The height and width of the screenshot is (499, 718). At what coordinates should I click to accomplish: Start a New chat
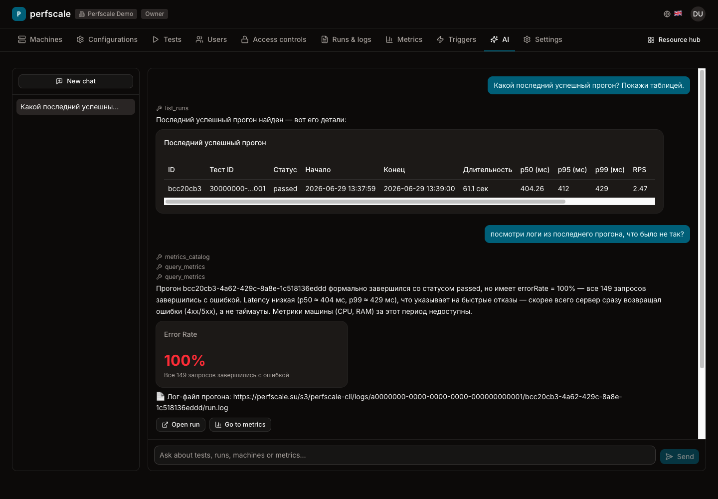76,81
